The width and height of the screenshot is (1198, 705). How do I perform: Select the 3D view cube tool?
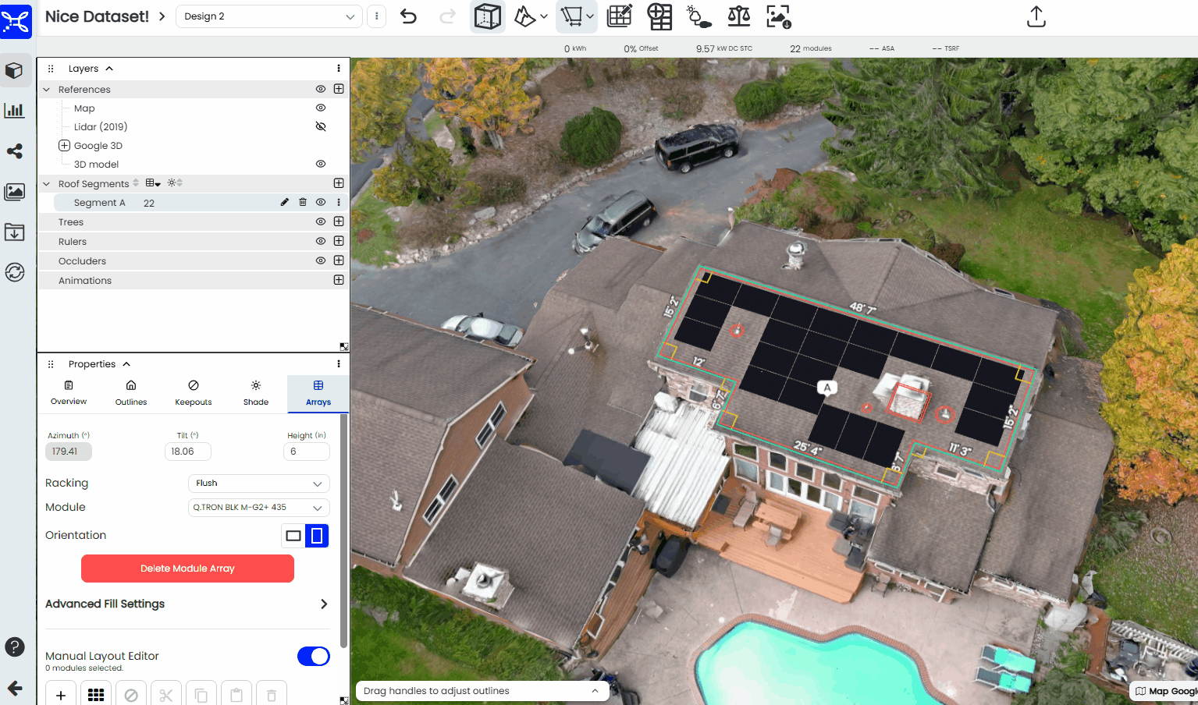488,16
